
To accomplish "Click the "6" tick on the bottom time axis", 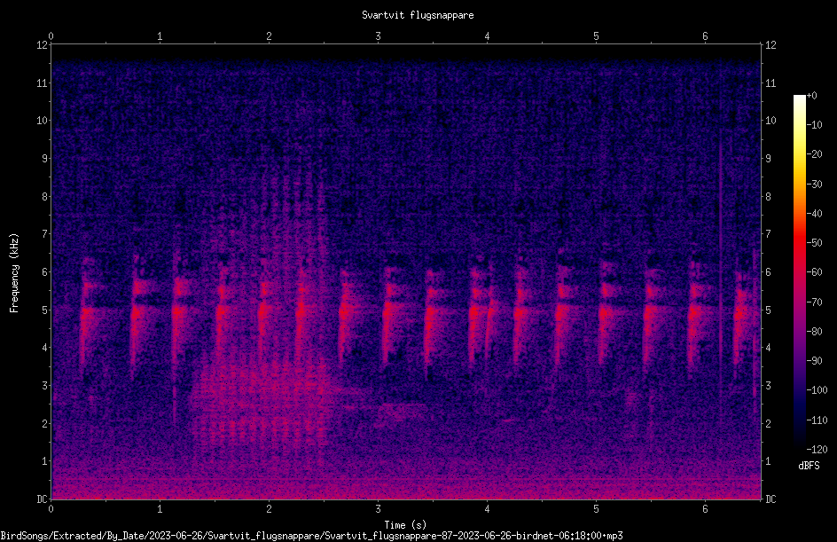I will click(x=705, y=509).
